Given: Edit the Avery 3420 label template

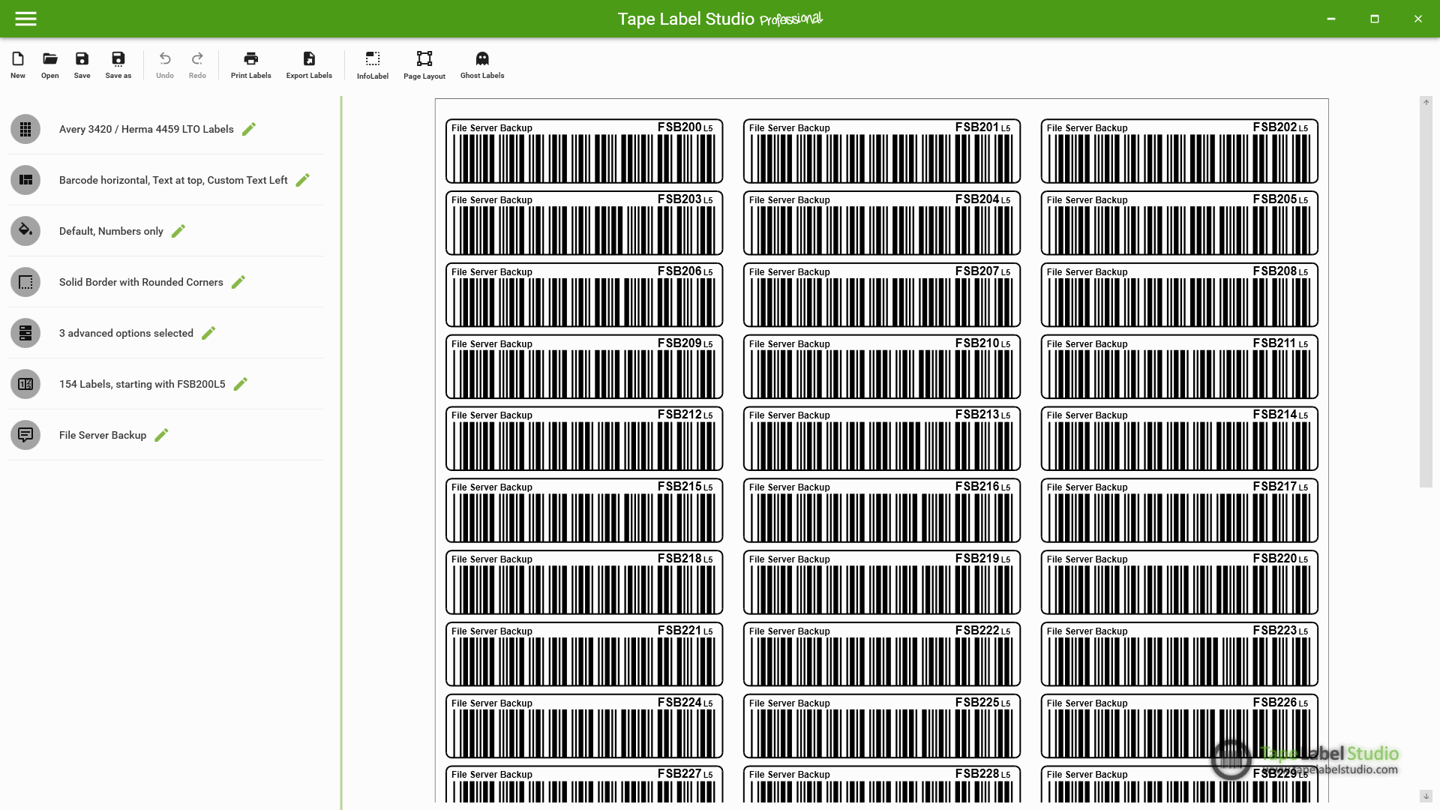Looking at the screenshot, I should (x=249, y=128).
